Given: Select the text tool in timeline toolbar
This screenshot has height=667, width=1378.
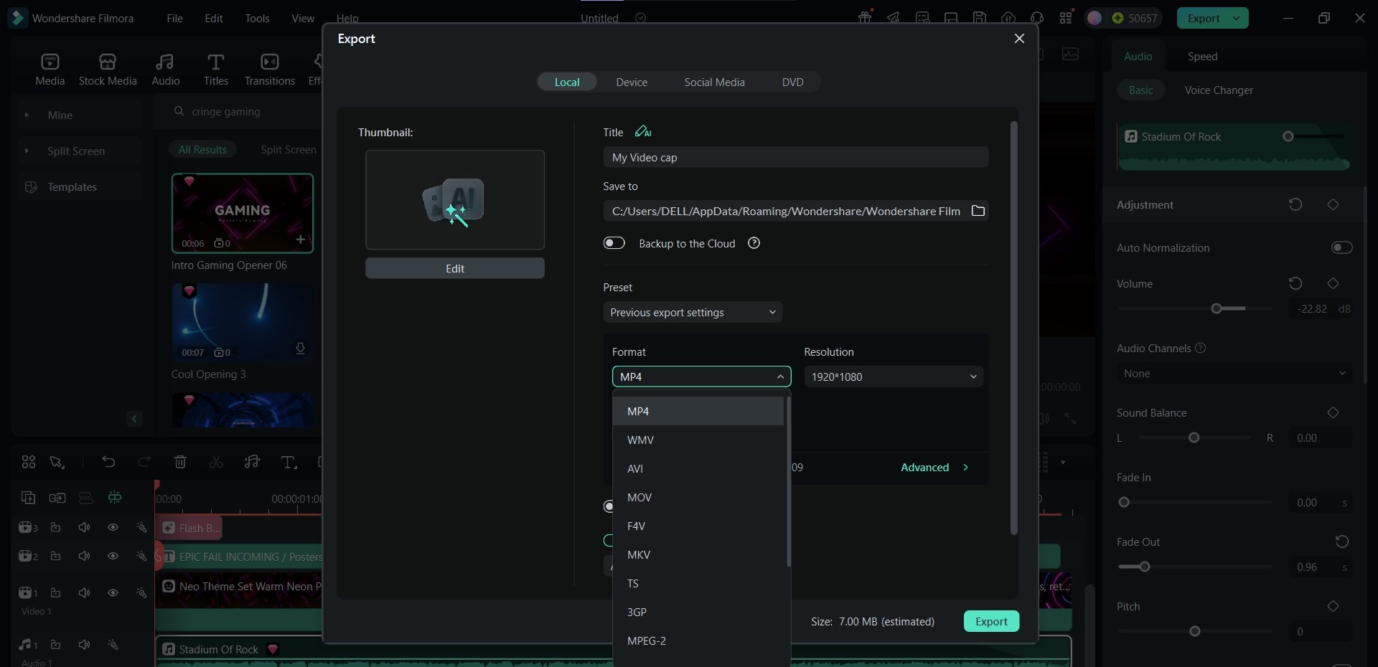Looking at the screenshot, I should click(289, 462).
